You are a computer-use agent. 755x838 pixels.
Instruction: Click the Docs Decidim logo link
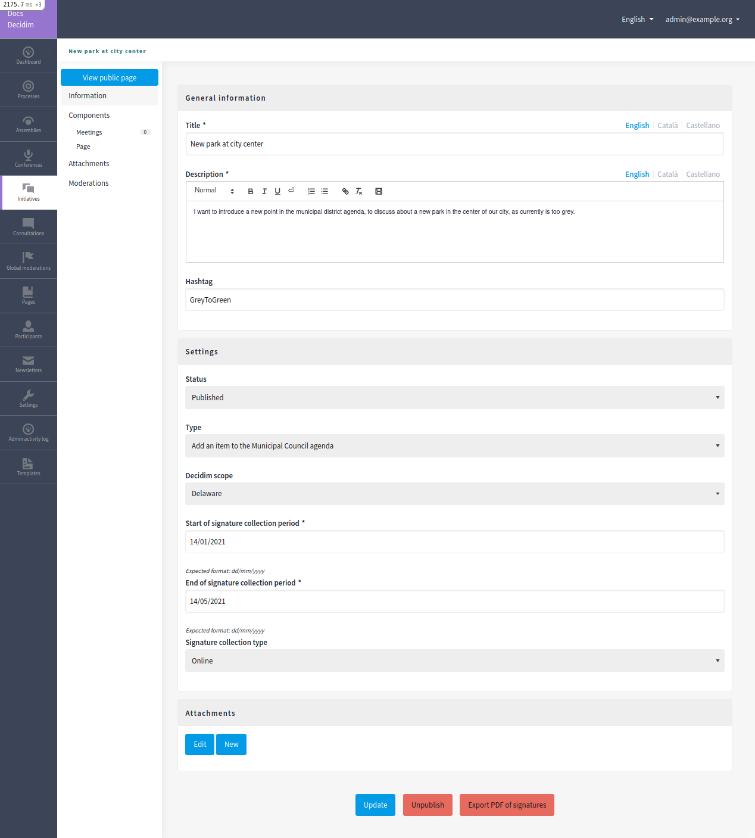click(x=21, y=19)
